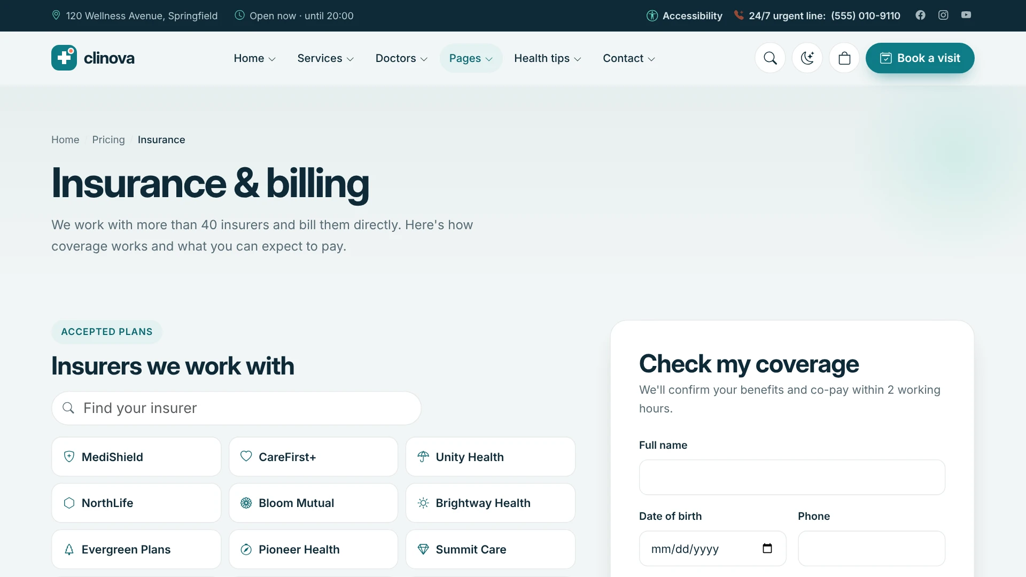Open the Instagram social icon
Image resolution: width=1026 pixels, height=577 pixels.
pyautogui.click(x=943, y=15)
